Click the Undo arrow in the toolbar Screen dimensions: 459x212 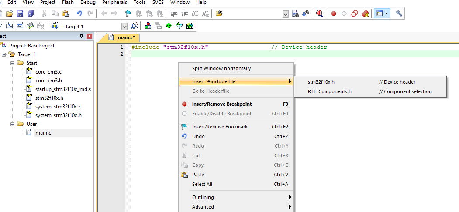tap(79, 13)
